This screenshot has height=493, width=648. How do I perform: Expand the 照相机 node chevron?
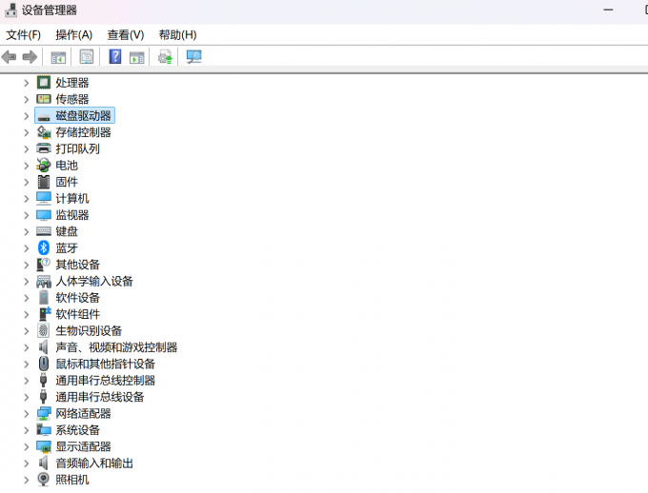27,480
